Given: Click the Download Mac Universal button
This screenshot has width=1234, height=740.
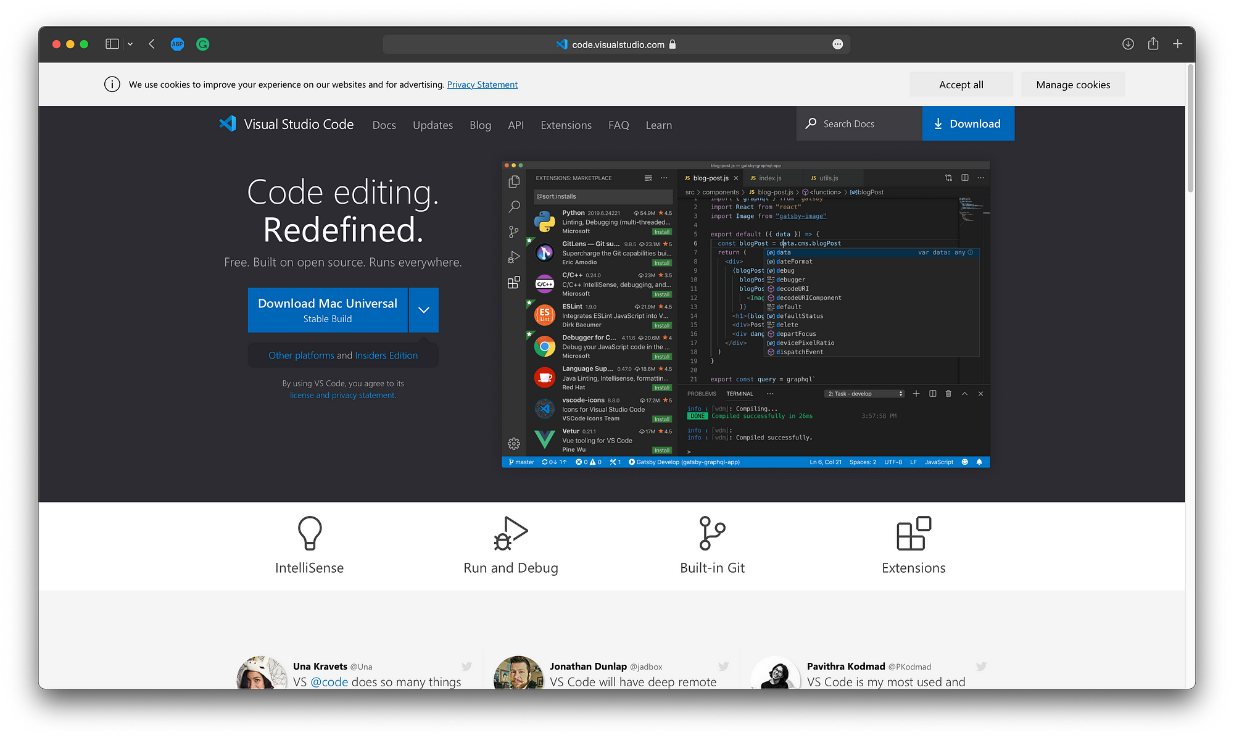Looking at the screenshot, I should tap(328, 310).
